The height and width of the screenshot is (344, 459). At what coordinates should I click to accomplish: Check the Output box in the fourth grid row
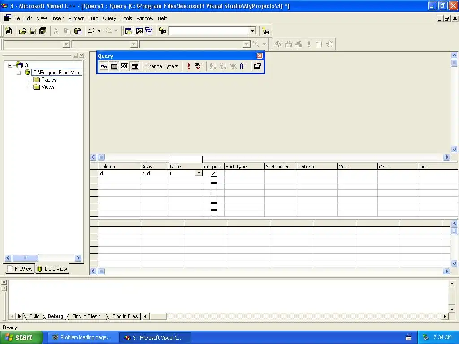click(x=214, y=193)
